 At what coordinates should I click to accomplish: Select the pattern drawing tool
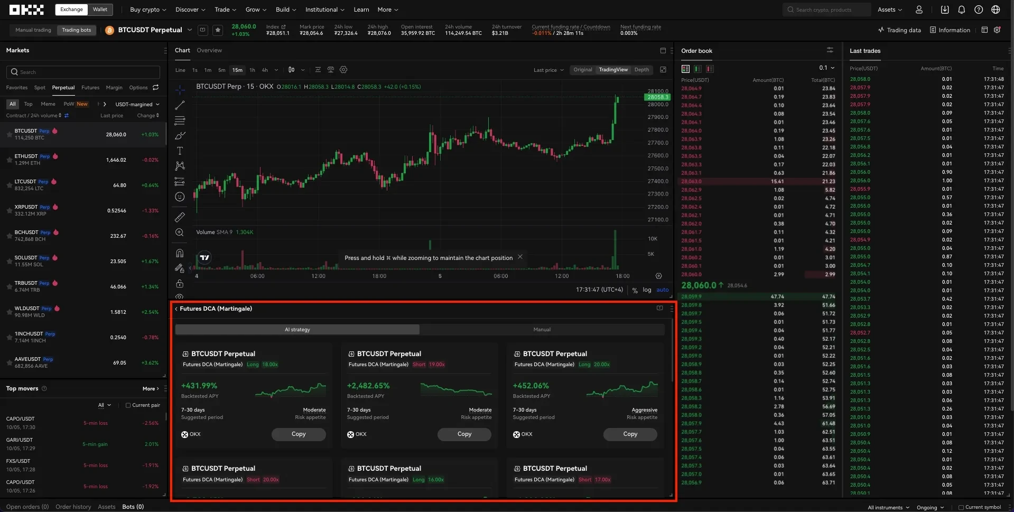pos(180,166)
